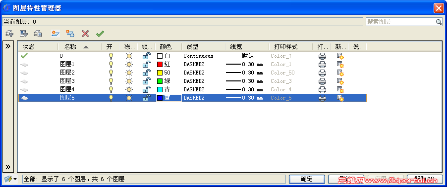The height and width of the screenshot is (187, 447).
Task: Click the search magnifier icon
Action: 439,22
